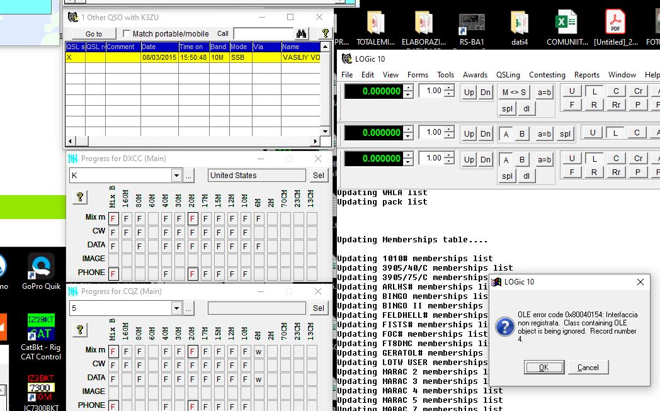Select the COMUNIIT... Excel file icon
This screenshot has width=660, height=411.
567,28
